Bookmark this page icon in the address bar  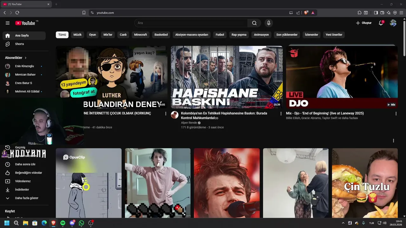(x=84, y=13)
